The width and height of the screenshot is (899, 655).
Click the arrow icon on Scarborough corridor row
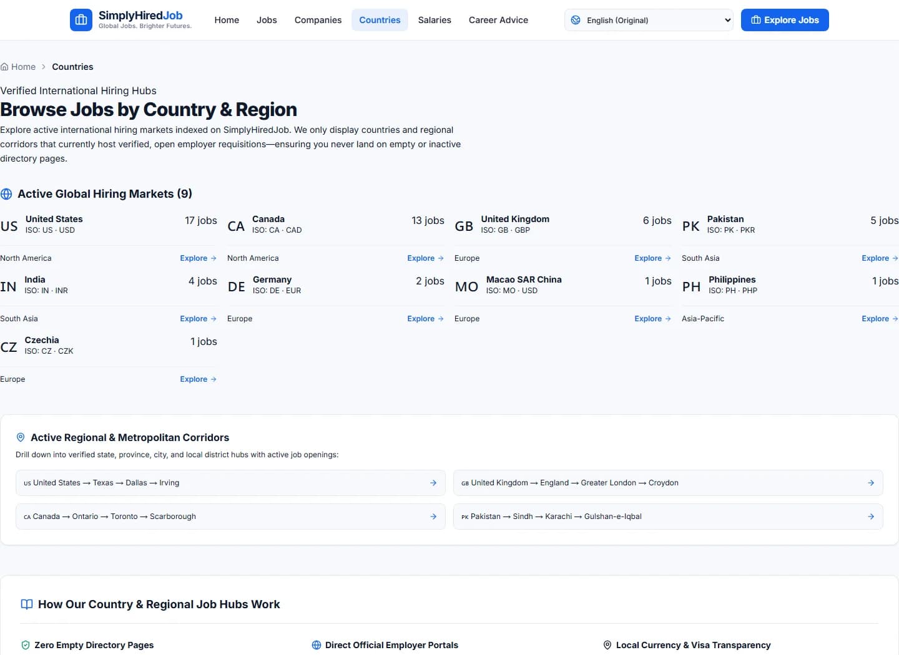pyautogui.click(x=433, y=517)
